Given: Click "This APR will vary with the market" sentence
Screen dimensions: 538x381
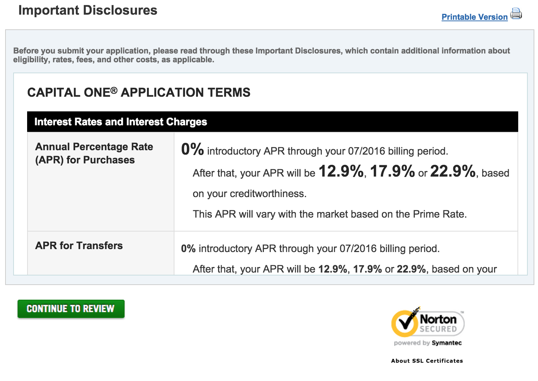Looking at the screenshot, I should coord(330,214).
